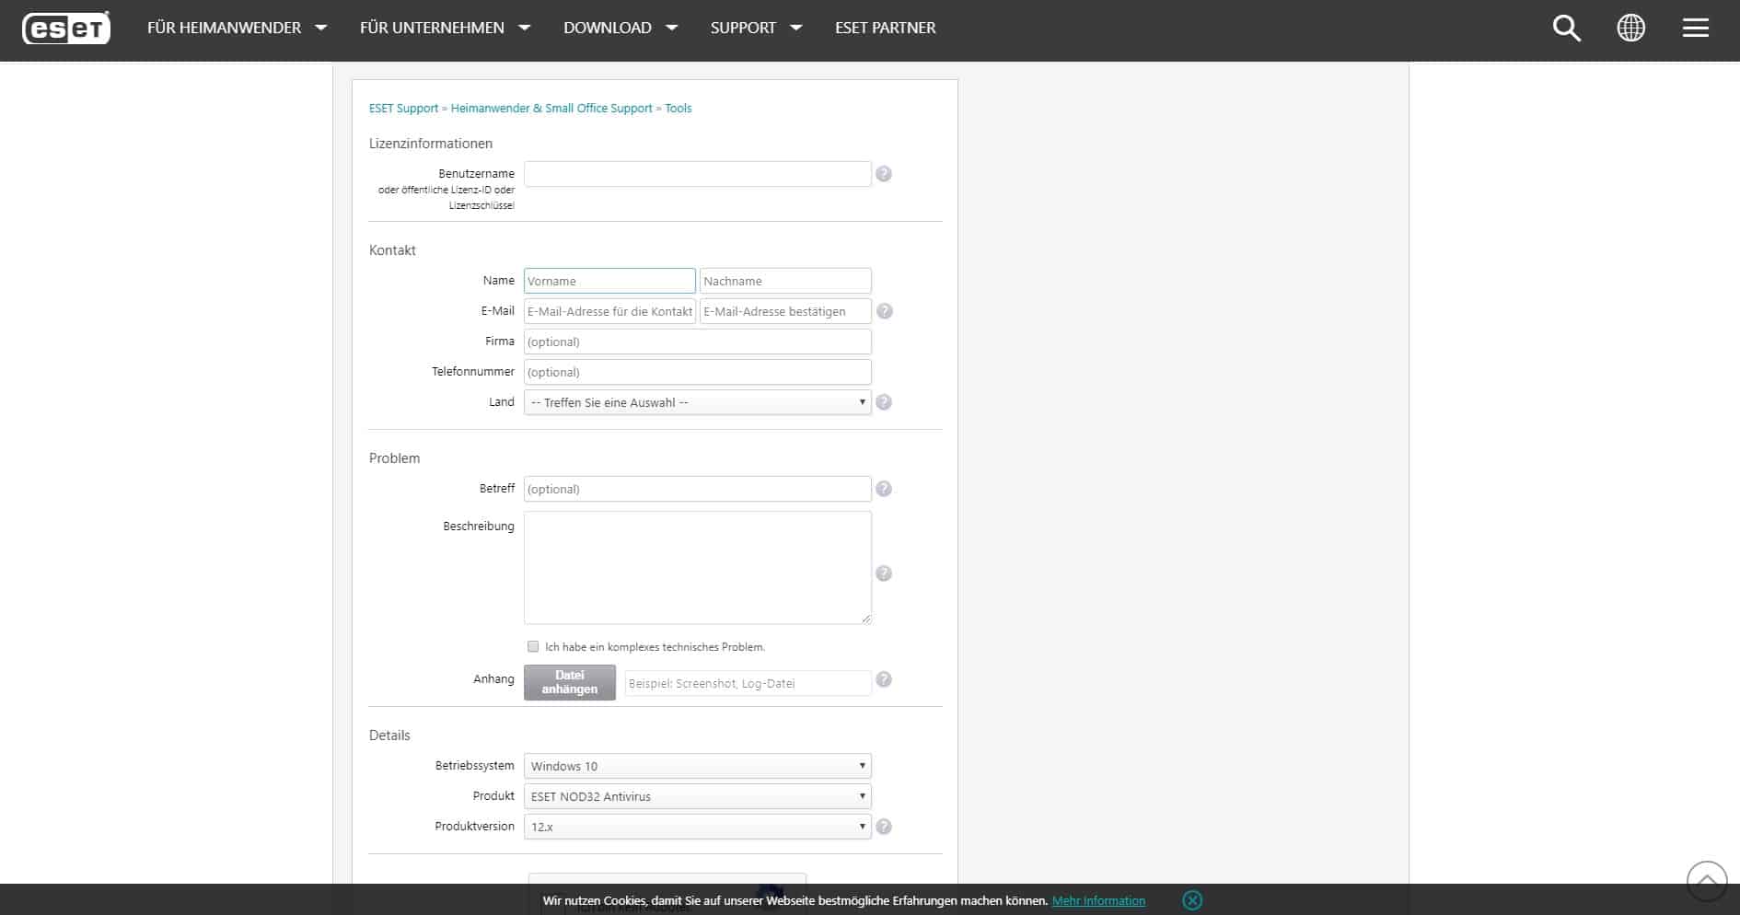
Task: Show help icon next to Betreff
Action: click(883, 489)
